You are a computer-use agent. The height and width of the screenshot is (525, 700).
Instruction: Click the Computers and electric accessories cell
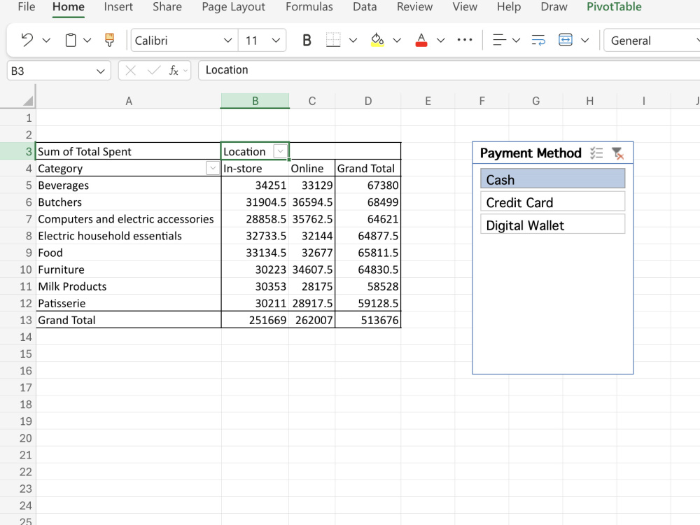point(129,219)
